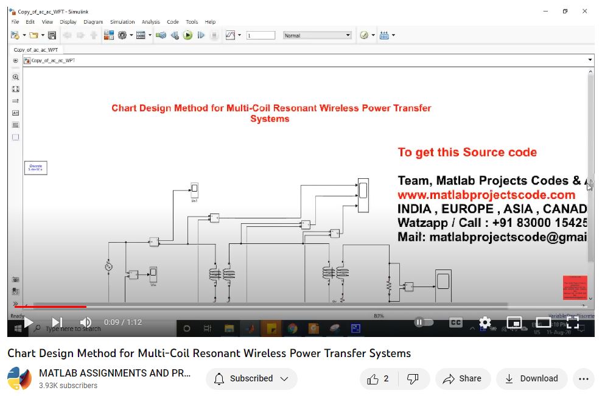The image size is (602, 396).
Task: Open the Analysis menu
Action: coord(150,22)
